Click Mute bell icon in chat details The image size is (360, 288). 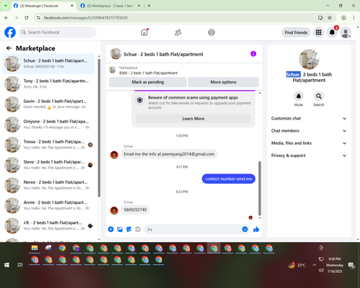[x=299, y=96]
